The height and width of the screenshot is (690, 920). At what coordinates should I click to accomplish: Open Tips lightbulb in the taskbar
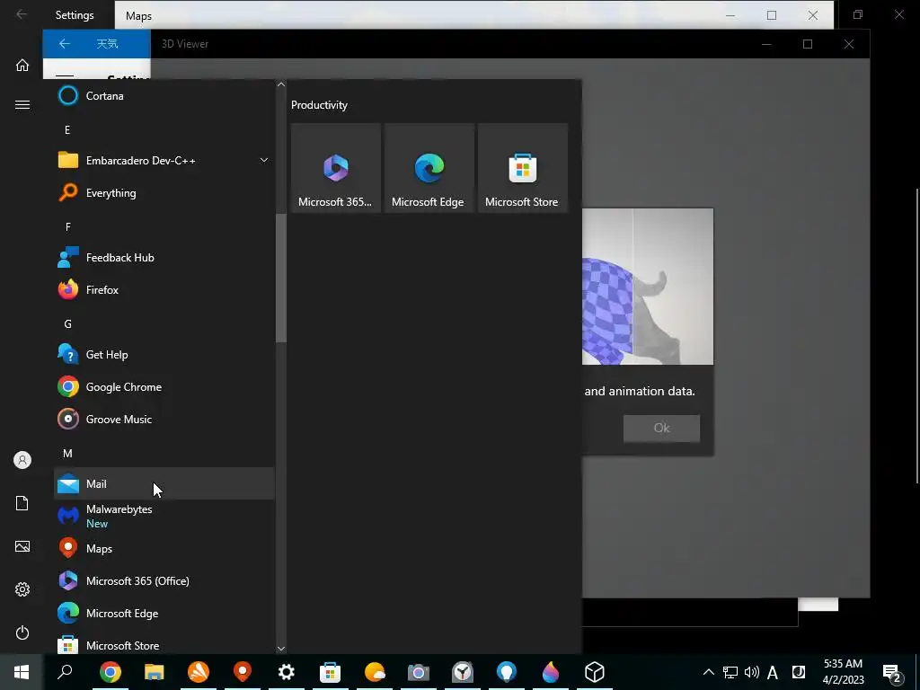pos(507,672)
